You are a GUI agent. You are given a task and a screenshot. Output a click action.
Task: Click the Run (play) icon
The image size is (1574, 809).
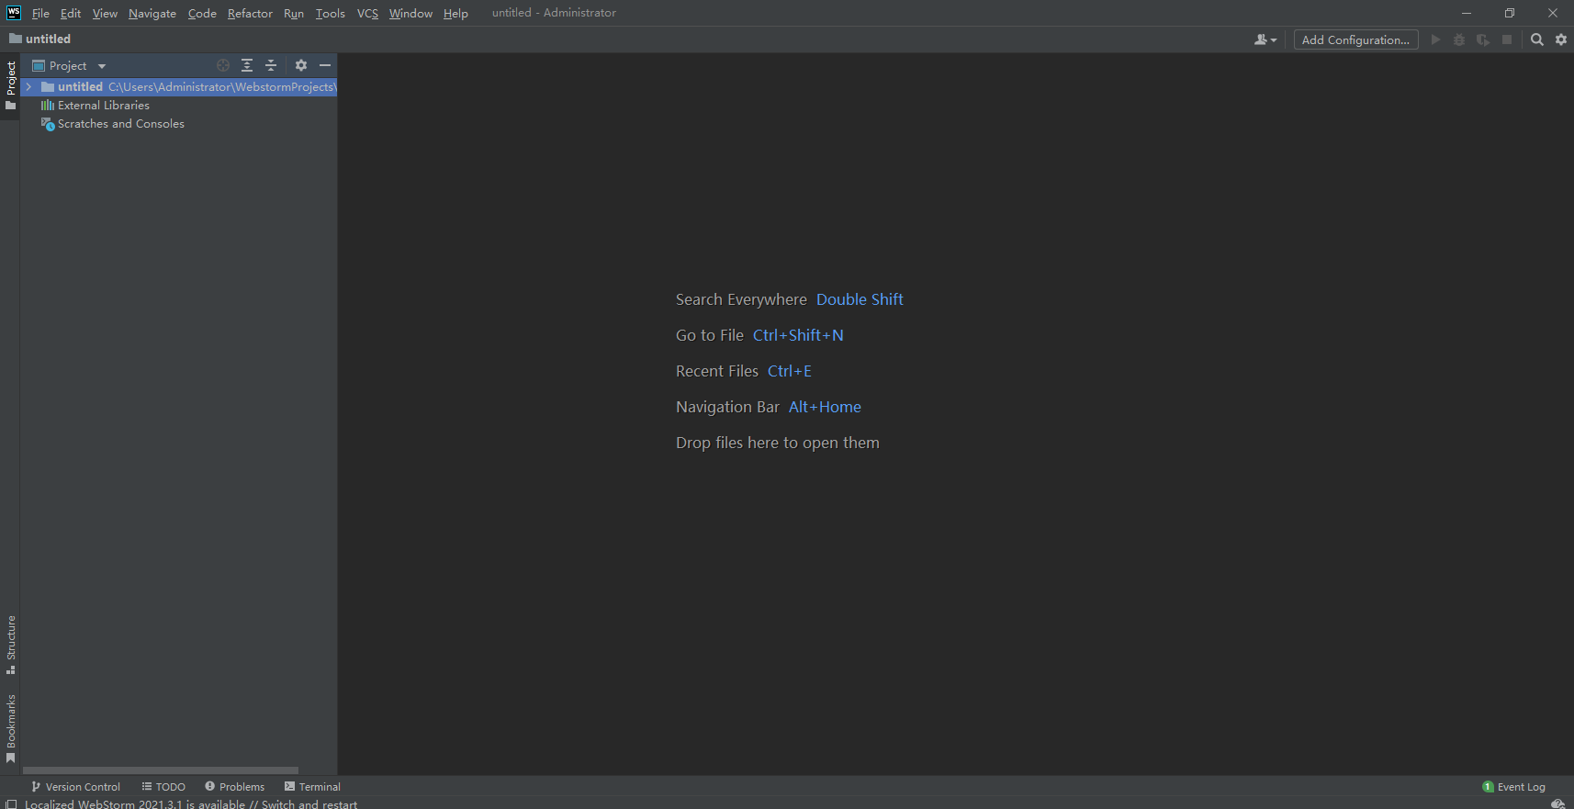pyautogui.click(x=1435, y=39)
